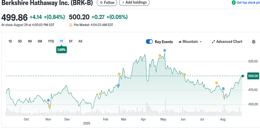Click the At close timestamp text
This screenshot has height=128, width=260.
28,25
